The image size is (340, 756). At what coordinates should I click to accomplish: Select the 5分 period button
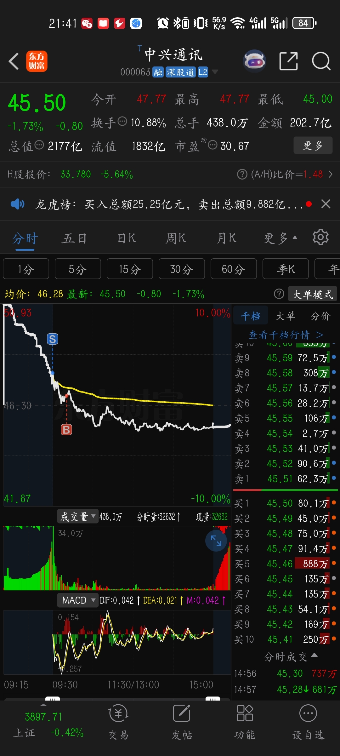coord(78,269)
